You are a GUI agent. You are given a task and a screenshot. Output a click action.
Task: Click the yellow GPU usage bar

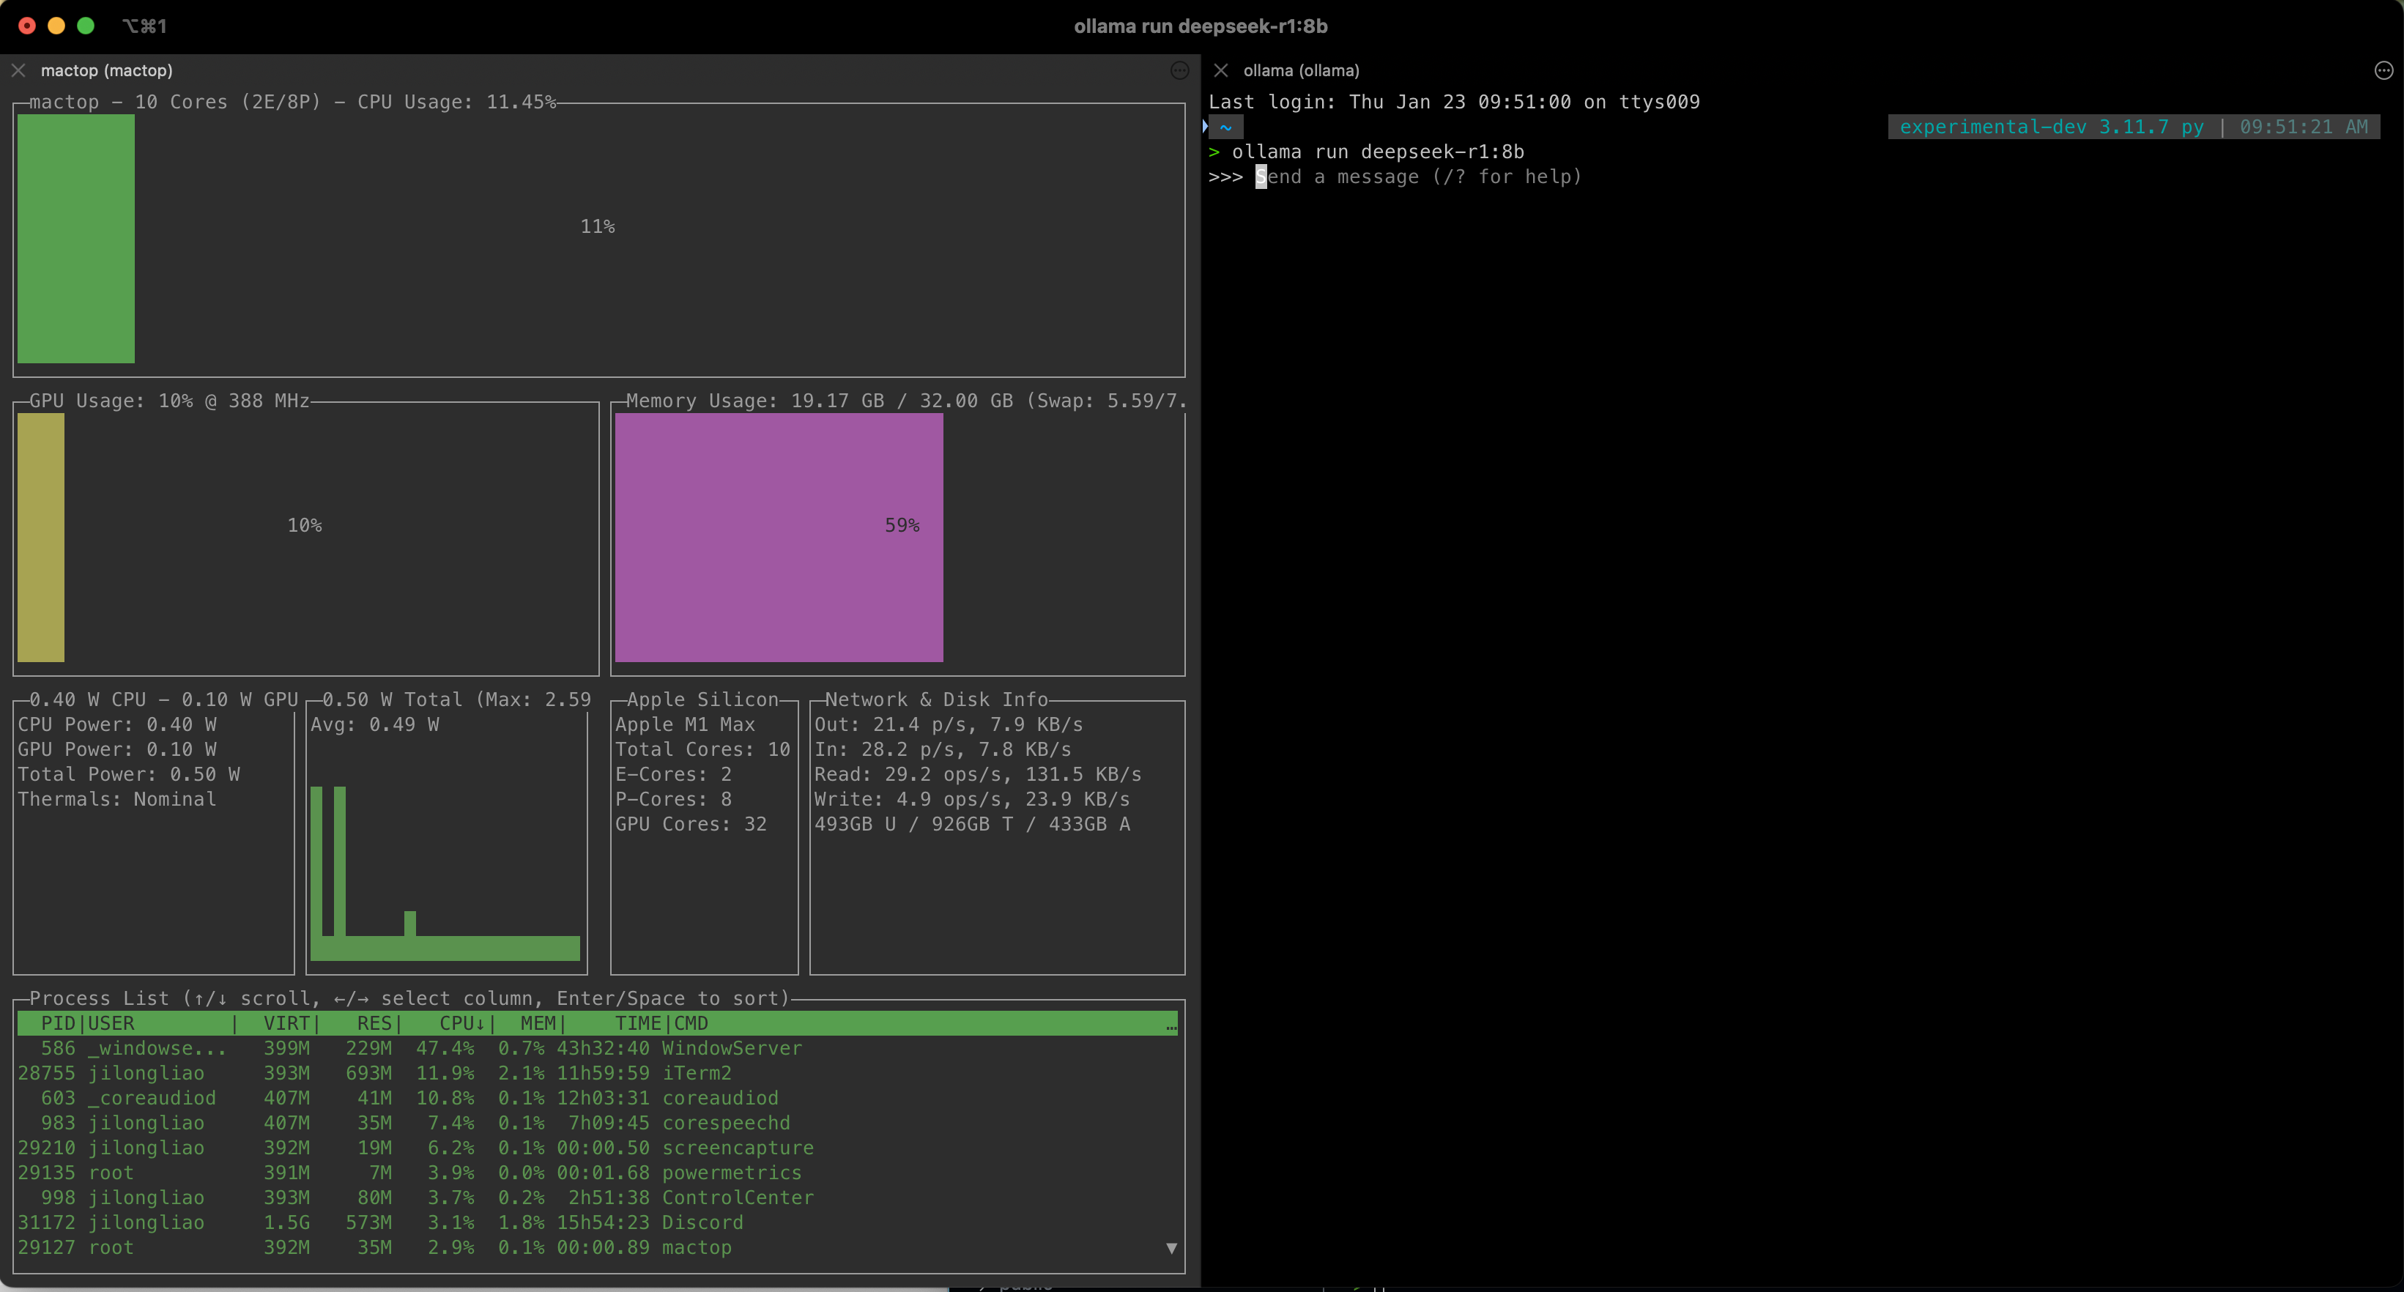point(41,538)
